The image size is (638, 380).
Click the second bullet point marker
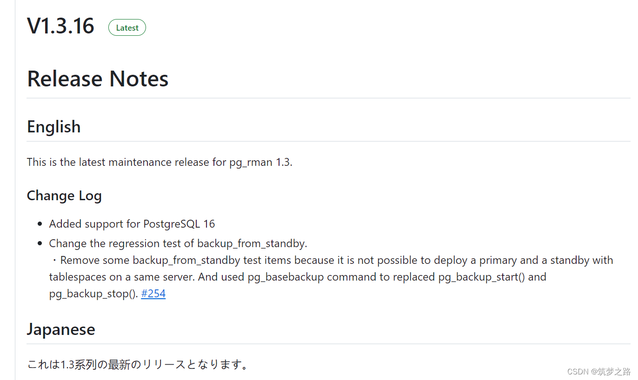40,244
